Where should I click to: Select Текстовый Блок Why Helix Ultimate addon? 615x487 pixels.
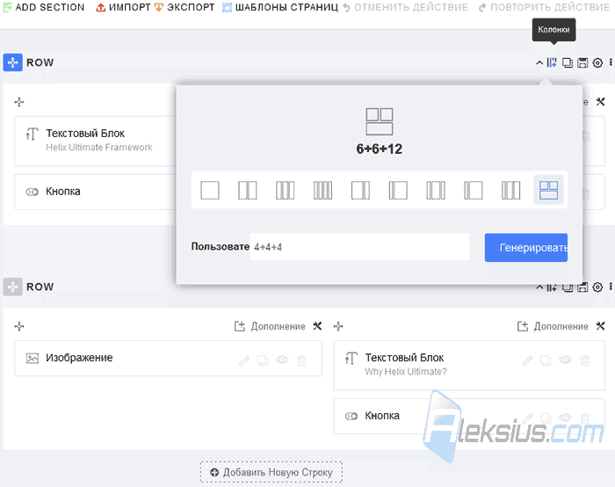[x=469, y=366]
